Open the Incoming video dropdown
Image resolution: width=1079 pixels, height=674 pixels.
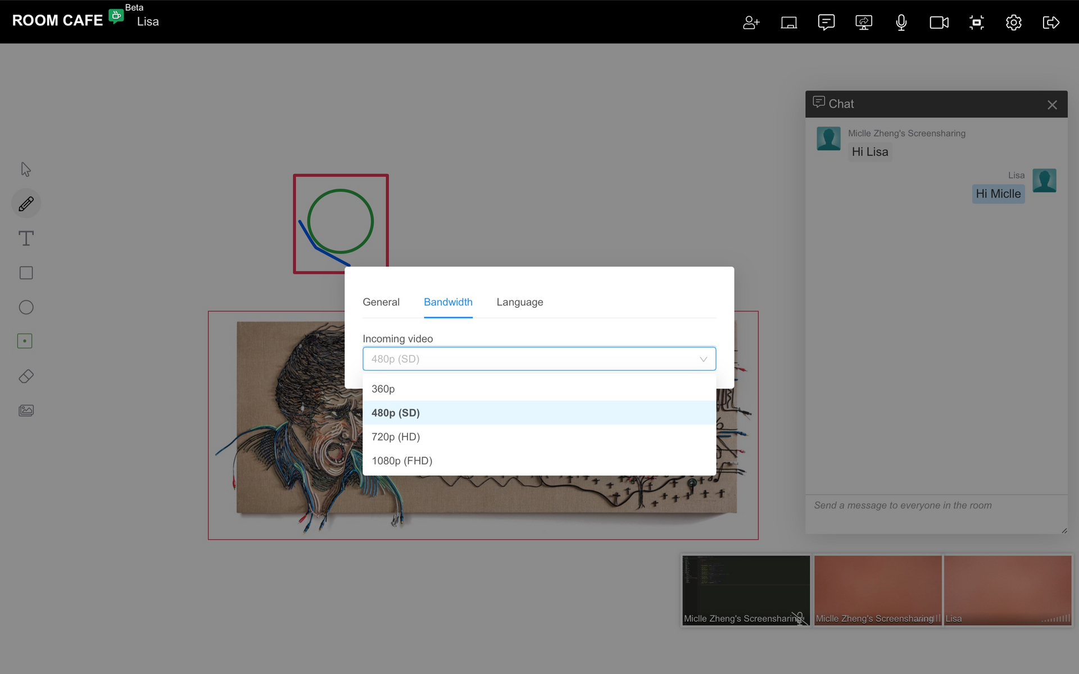(x=539, y=359)
